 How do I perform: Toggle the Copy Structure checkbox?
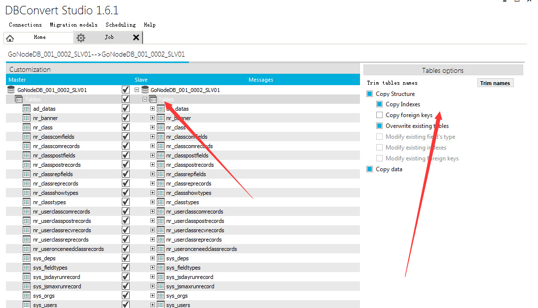pos(369,94)
